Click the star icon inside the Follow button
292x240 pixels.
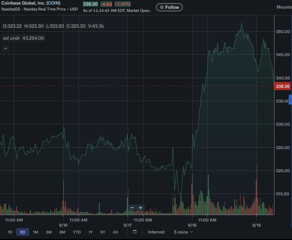tap(162, 7)
